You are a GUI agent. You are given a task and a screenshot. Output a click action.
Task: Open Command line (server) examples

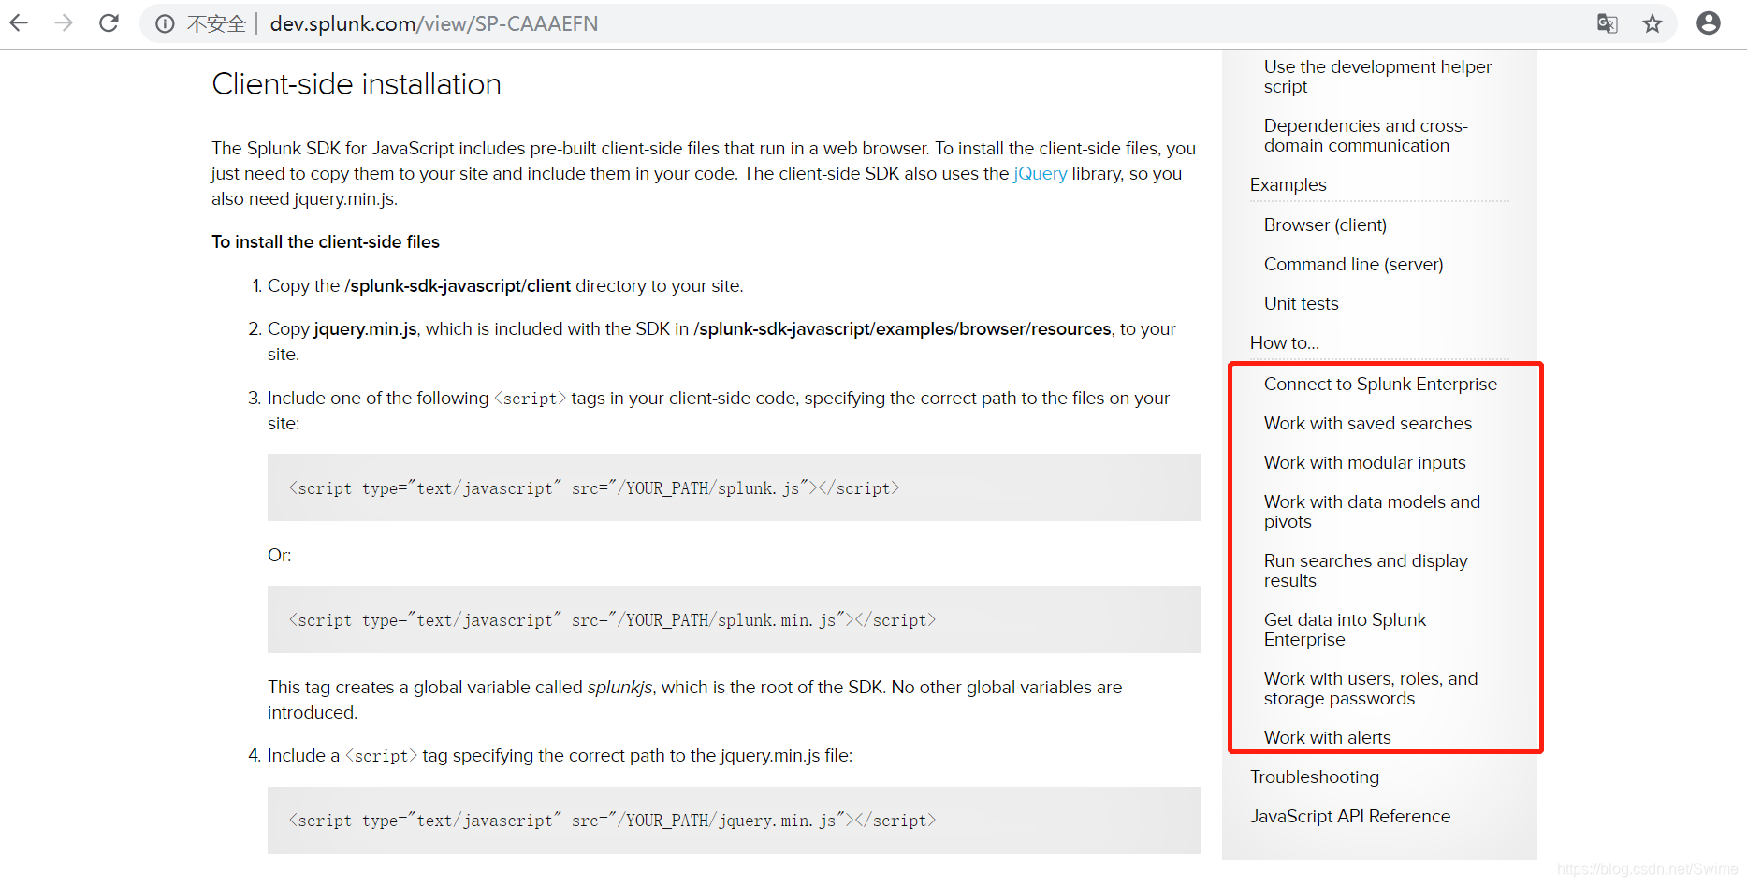click(1353, 264)
